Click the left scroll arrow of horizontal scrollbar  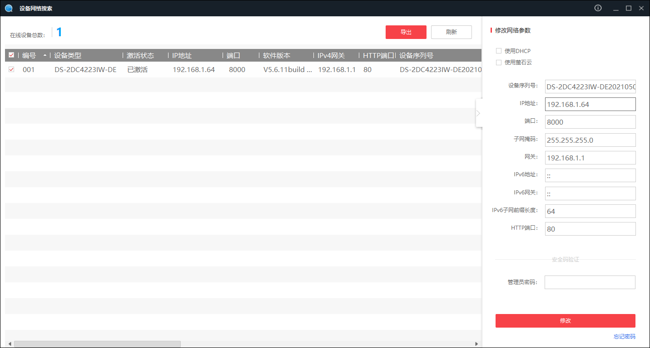pos(9,344)
